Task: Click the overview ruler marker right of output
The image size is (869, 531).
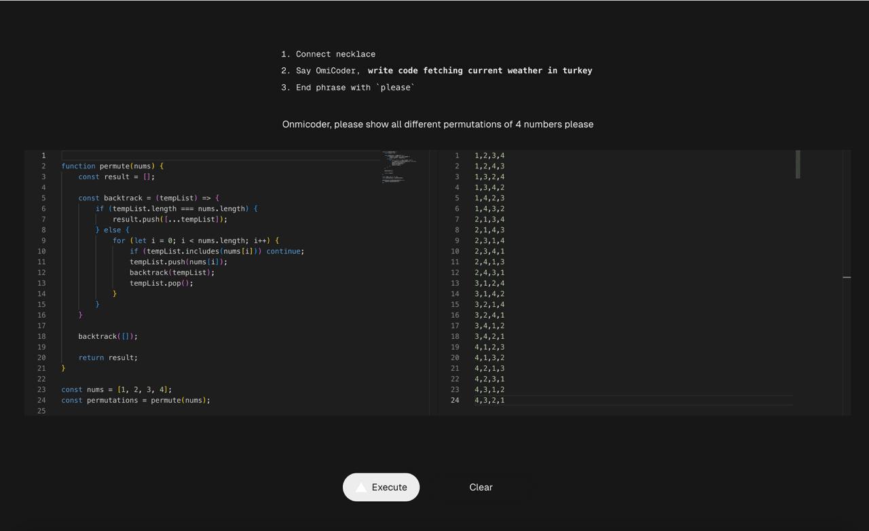Action: click(847, 277)
